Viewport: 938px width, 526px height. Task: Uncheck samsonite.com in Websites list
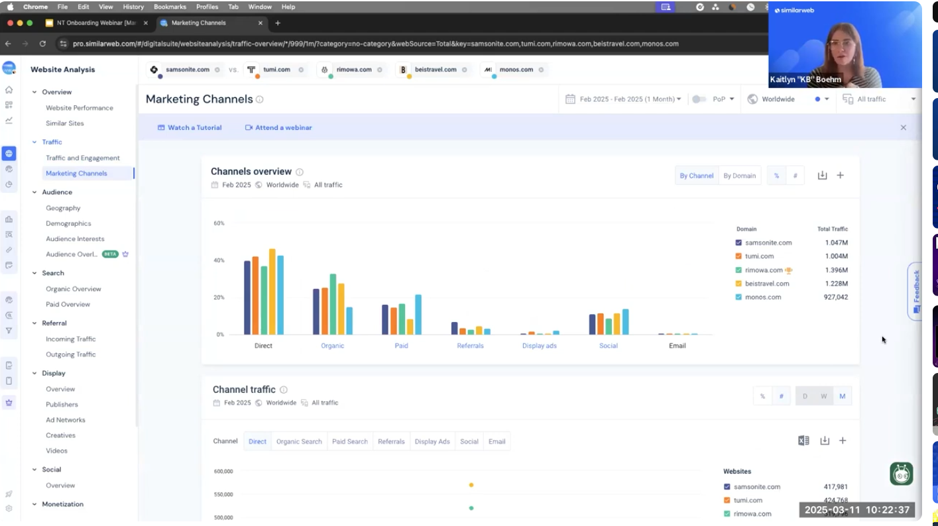[x=727, y=487]
